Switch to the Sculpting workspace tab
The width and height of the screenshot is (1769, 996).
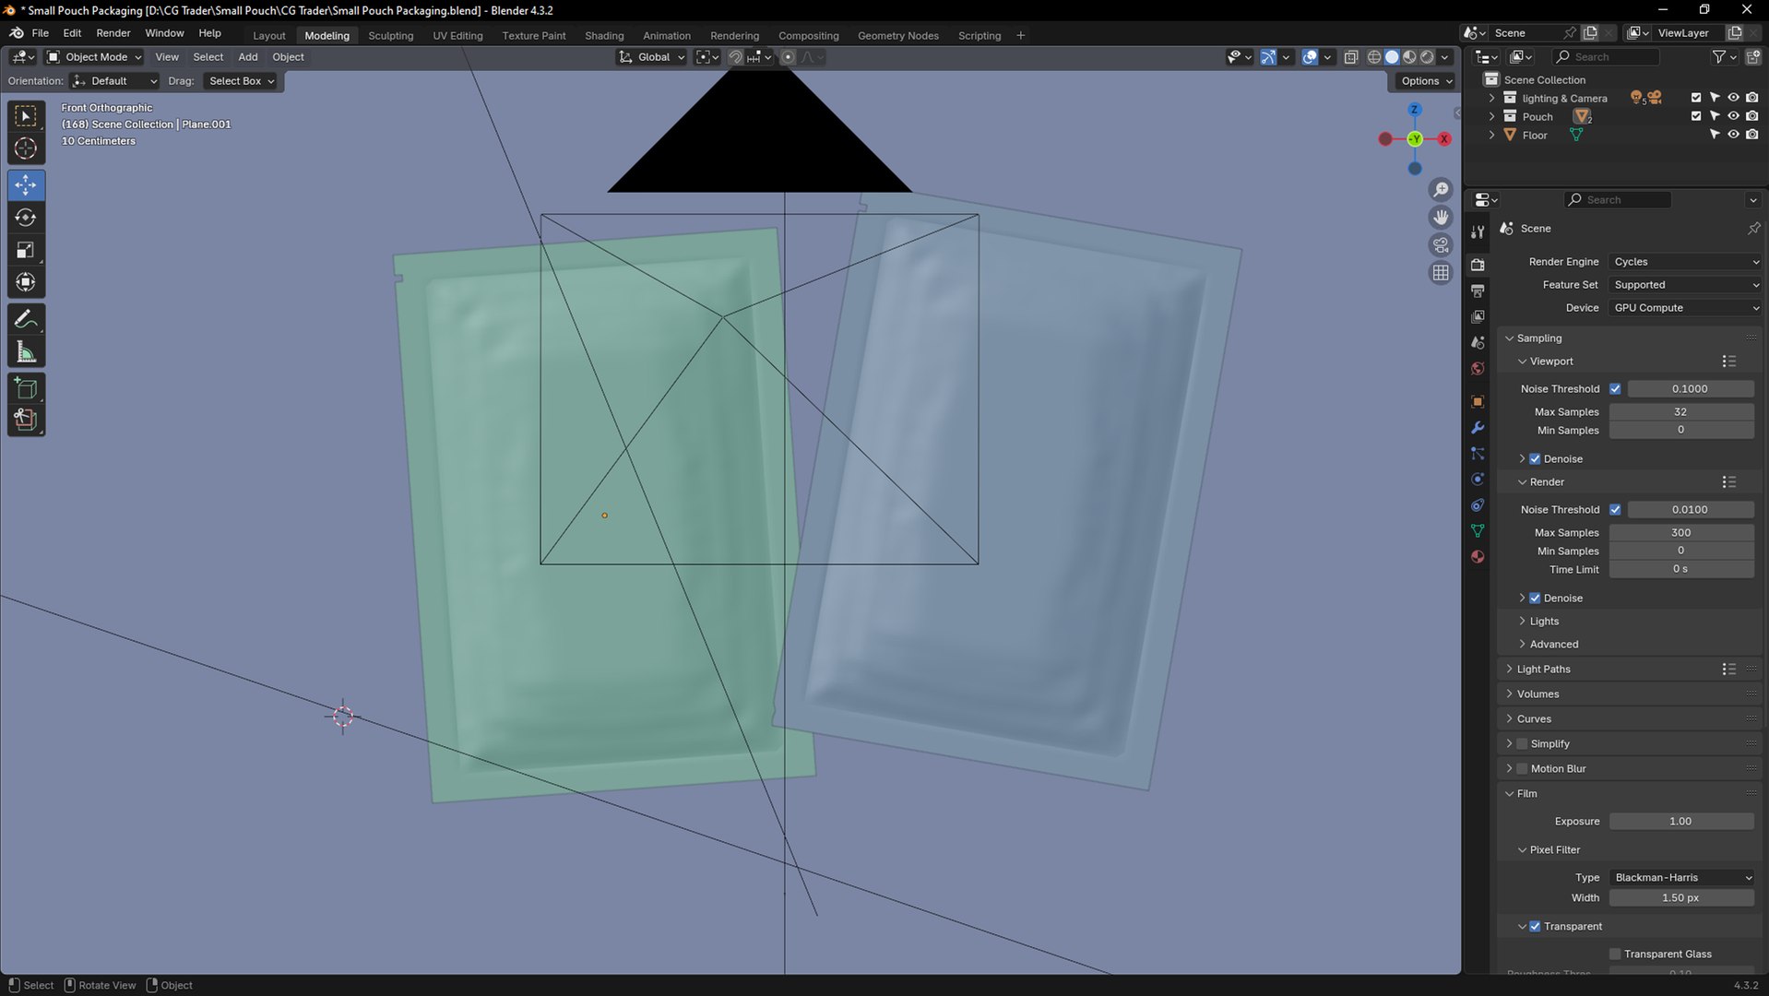(x=391, y=36)
